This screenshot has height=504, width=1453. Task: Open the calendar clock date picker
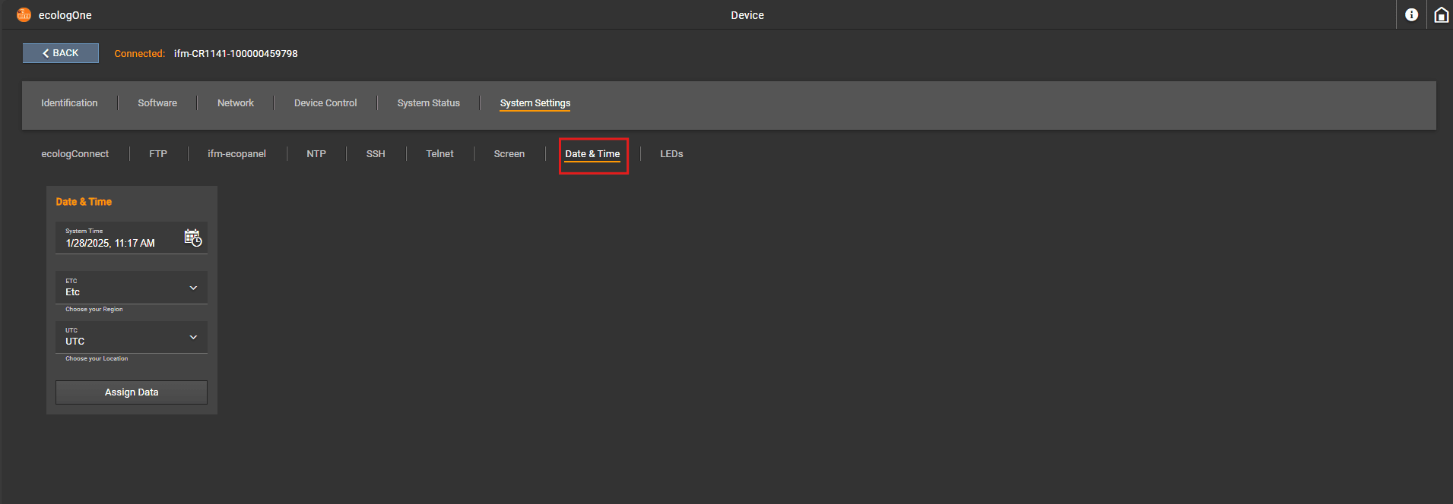pos(192,238)
